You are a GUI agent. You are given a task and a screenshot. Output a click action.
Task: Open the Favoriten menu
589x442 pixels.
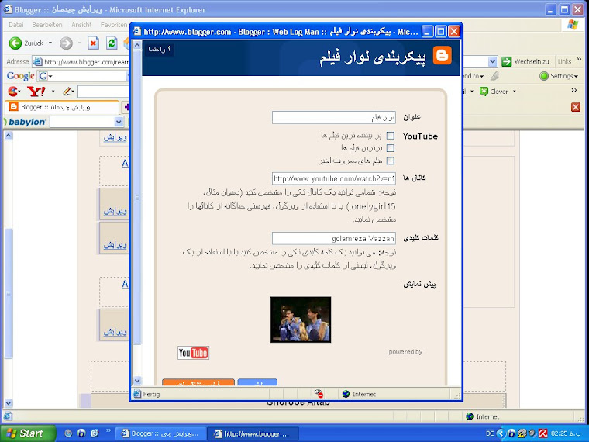(x=114, y=25)
